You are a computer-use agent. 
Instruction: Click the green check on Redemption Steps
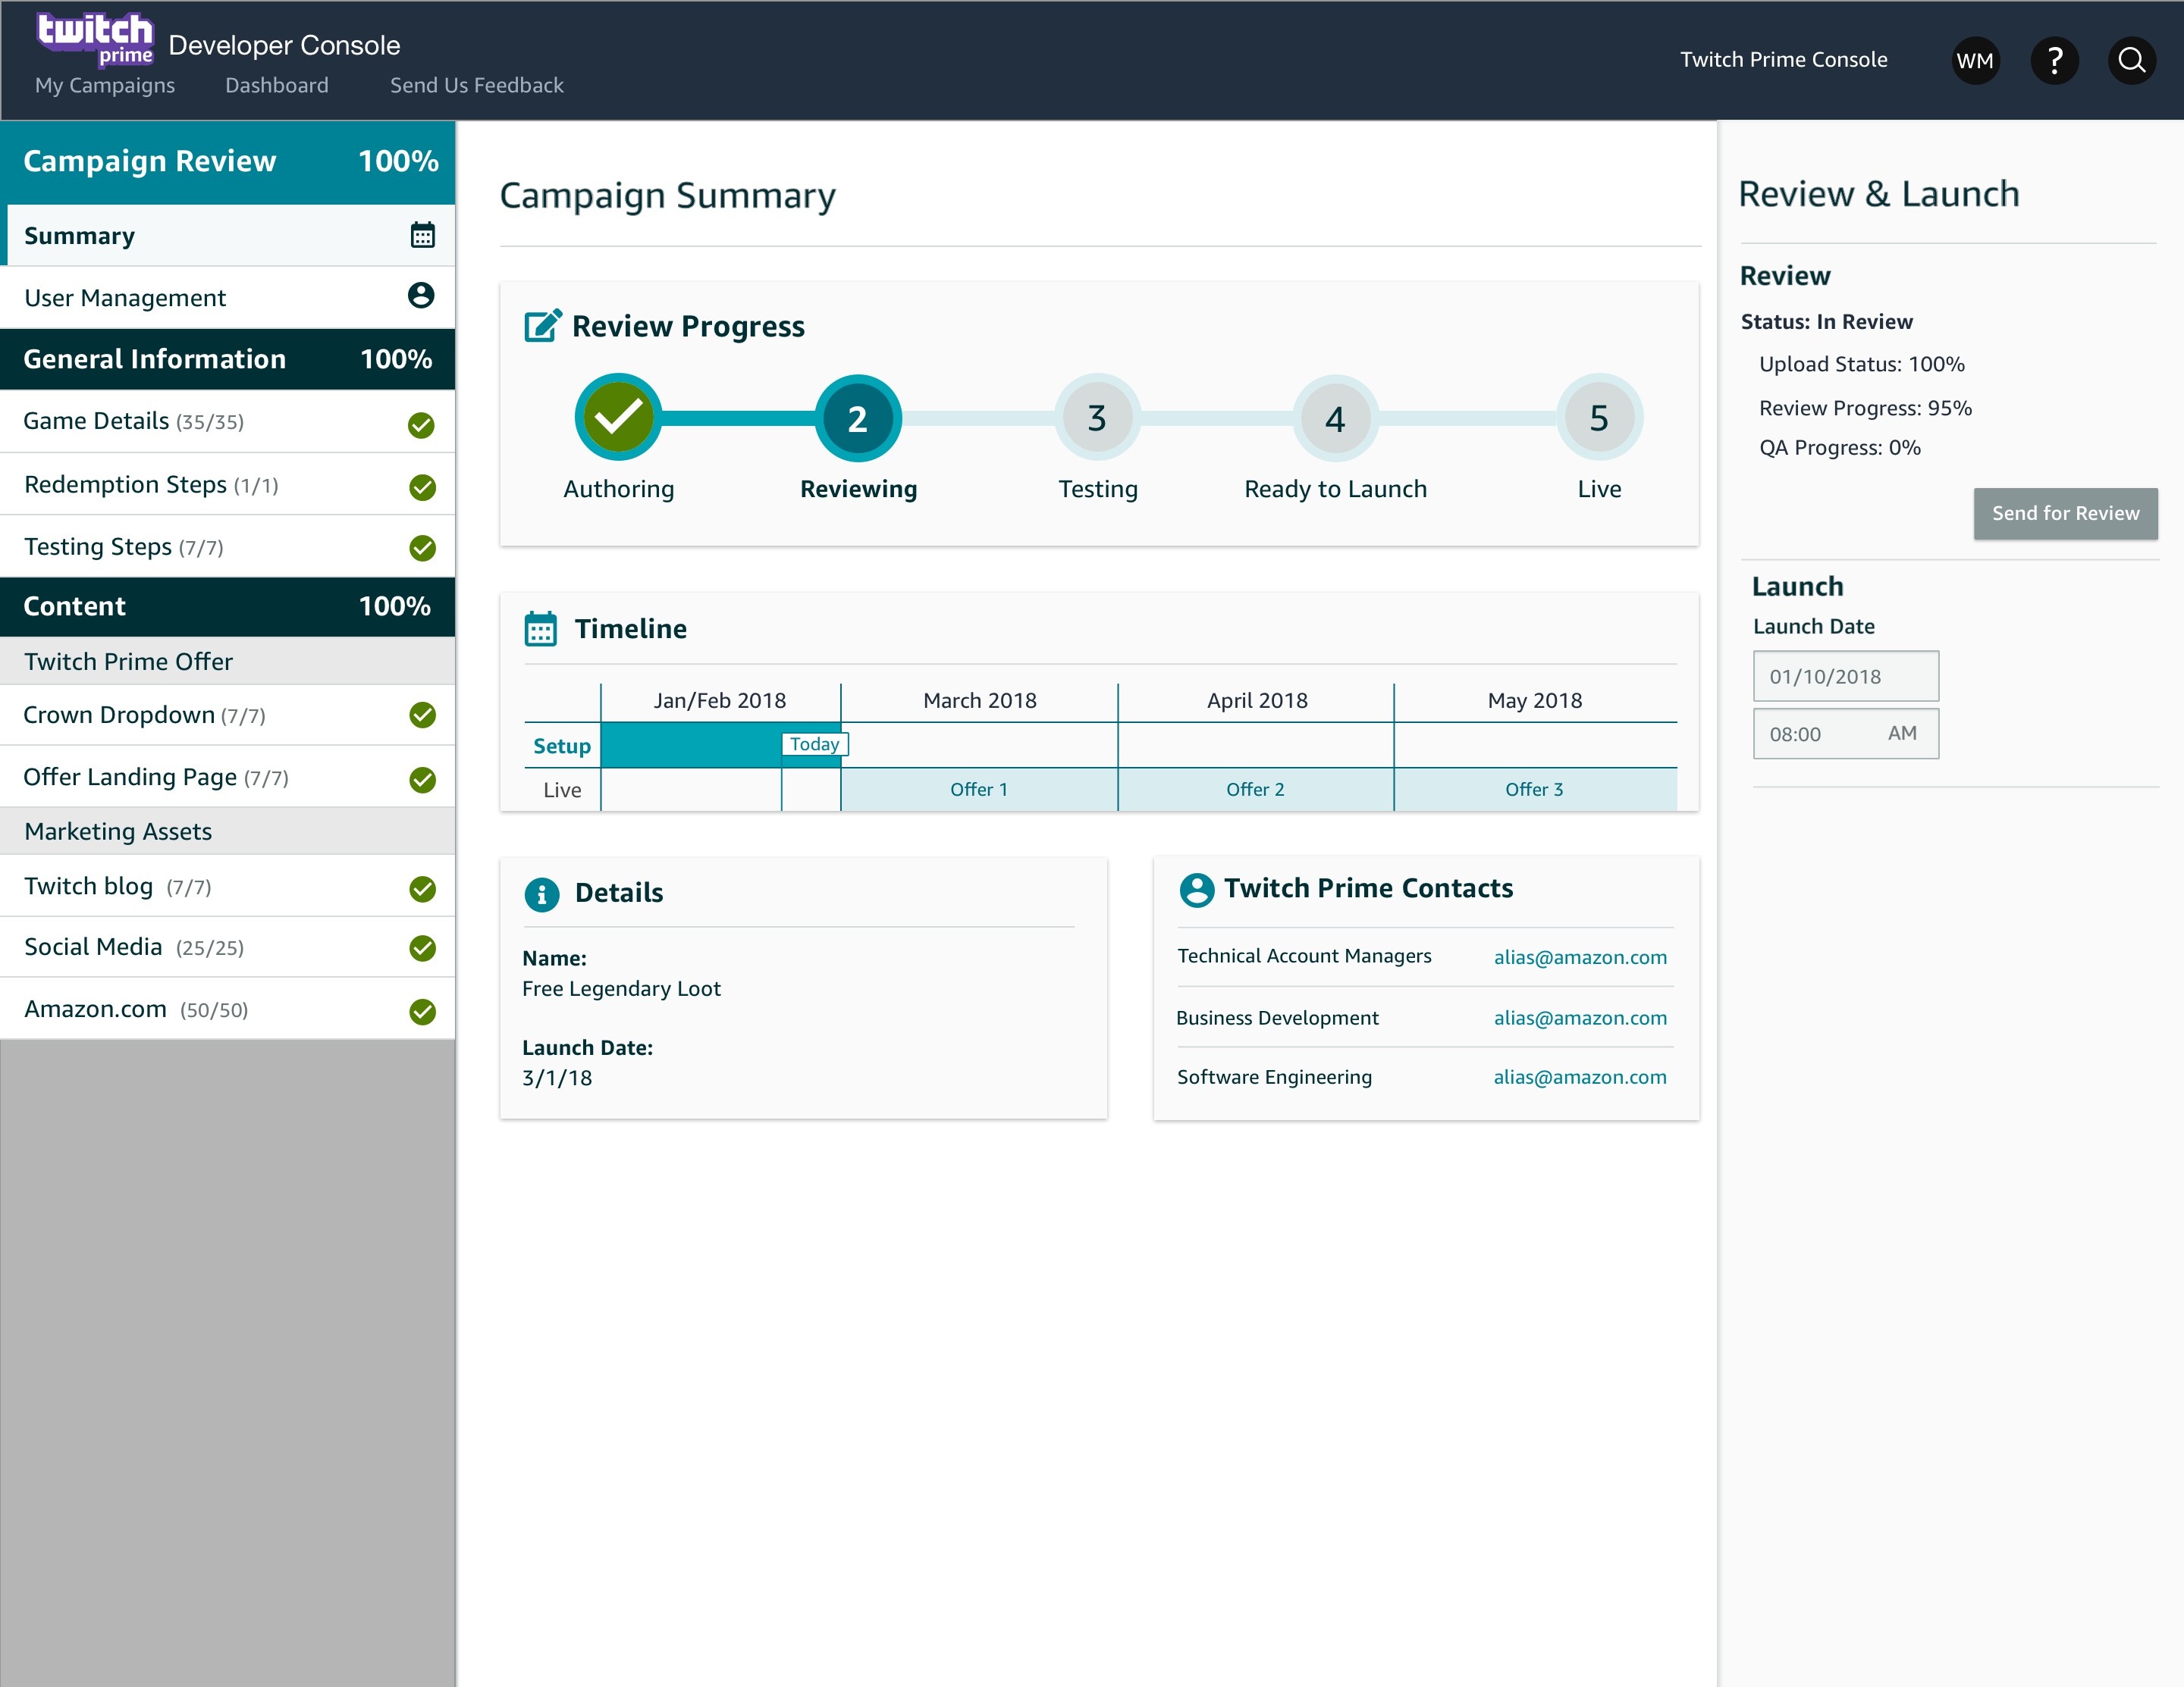pyautogui.click(x=422, y=487)
